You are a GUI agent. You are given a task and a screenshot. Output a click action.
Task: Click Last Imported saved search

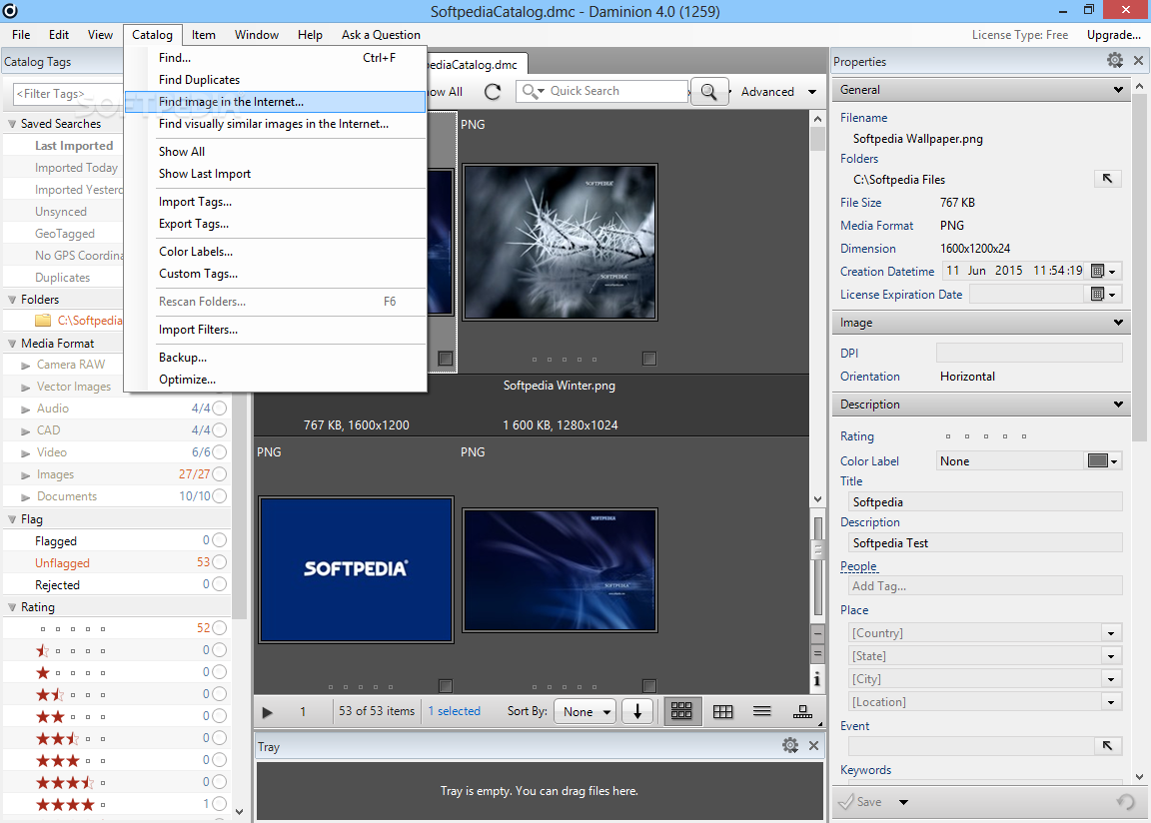click(x=74, y=146)
